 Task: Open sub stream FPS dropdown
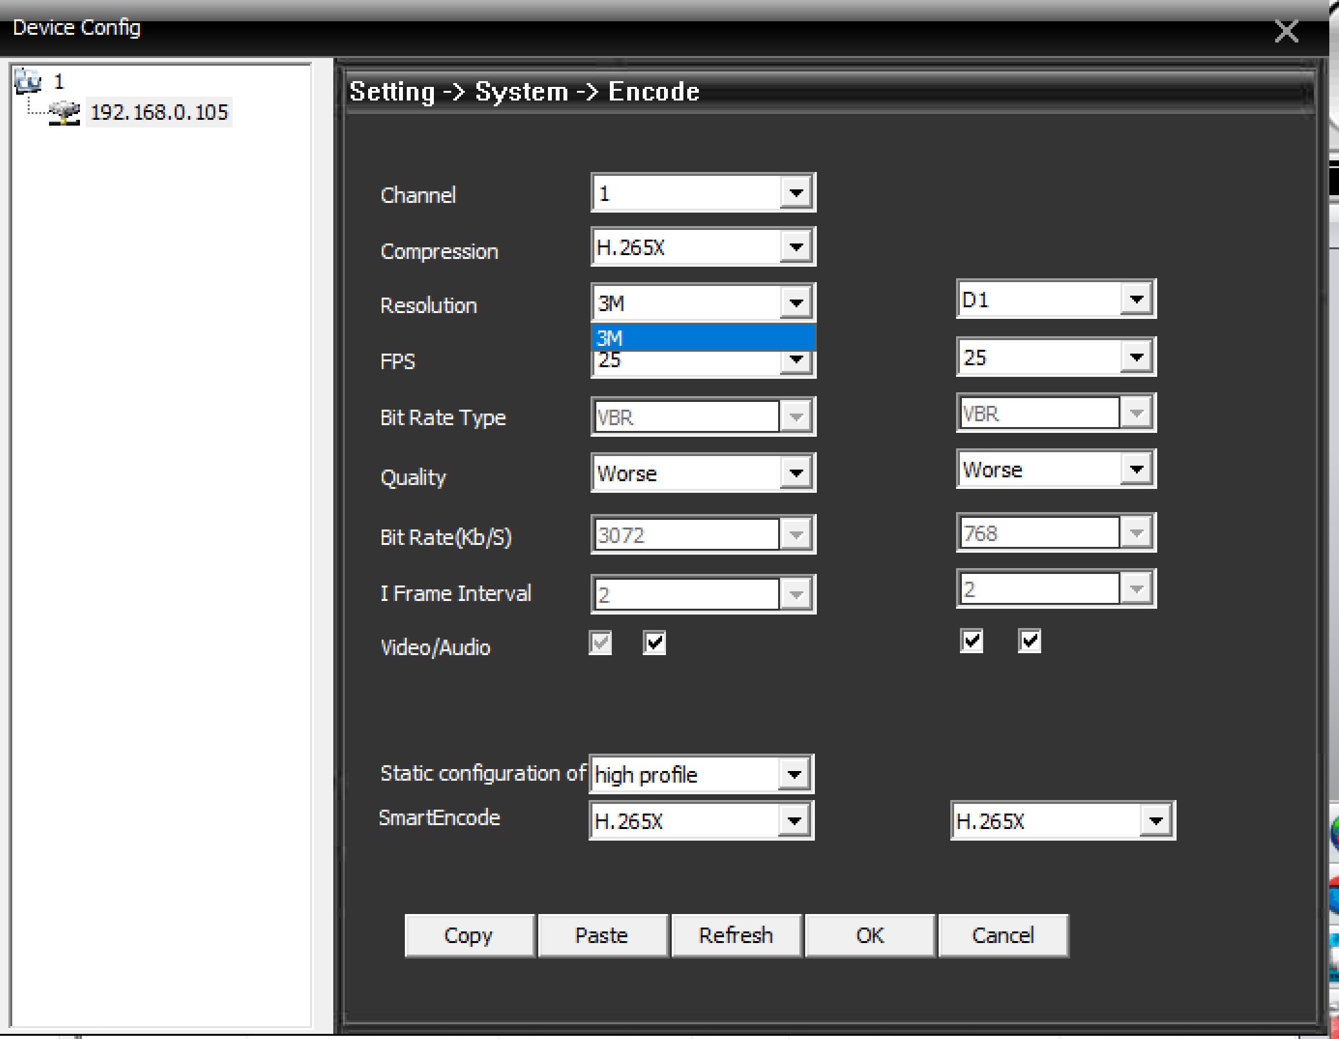(x=1136, y=357)
